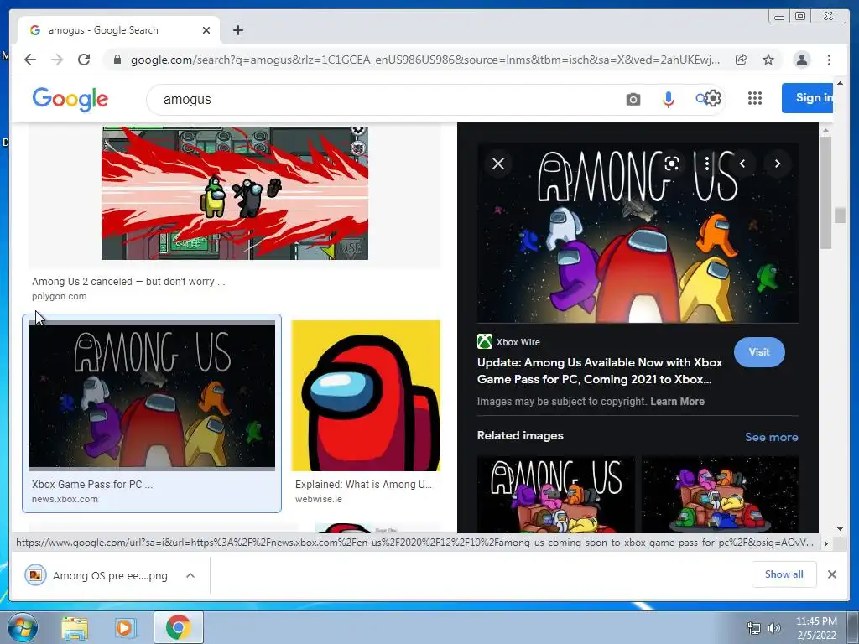Bookmark this page with the star
This screenshot has width=859, height=644.
click(x=768, y=60)
